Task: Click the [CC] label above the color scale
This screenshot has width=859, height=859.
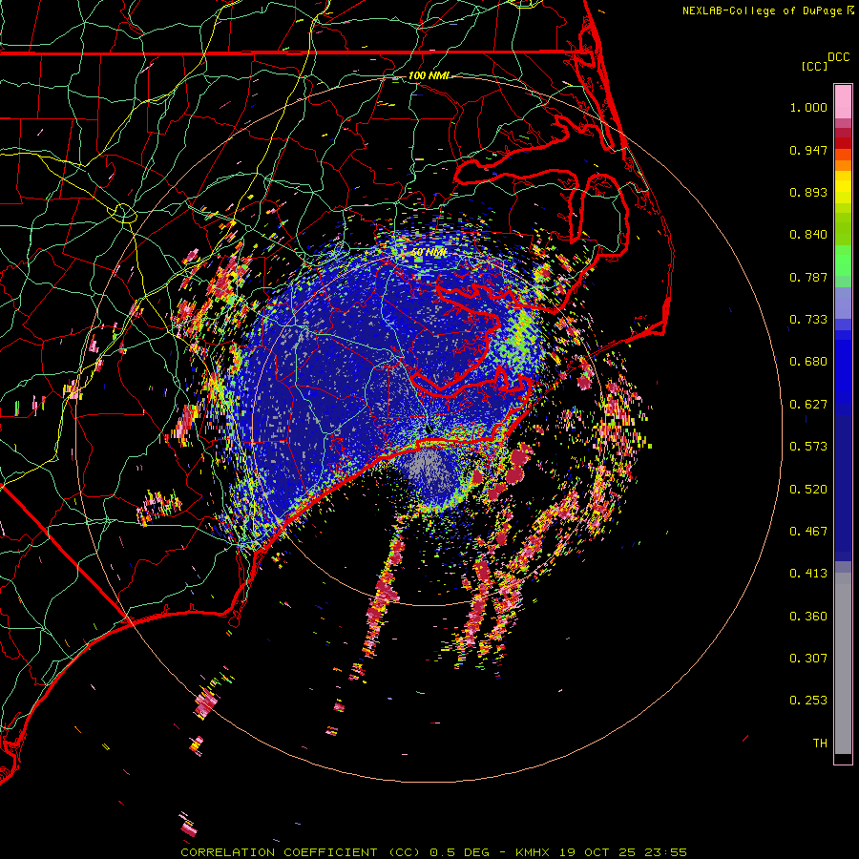Action: pos(814,66)
